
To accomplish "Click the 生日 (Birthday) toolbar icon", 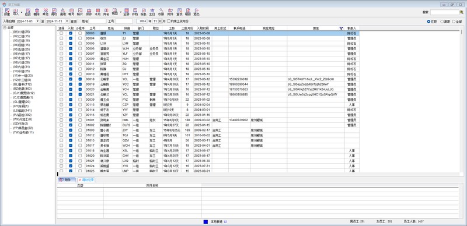I will pos(152,12).
